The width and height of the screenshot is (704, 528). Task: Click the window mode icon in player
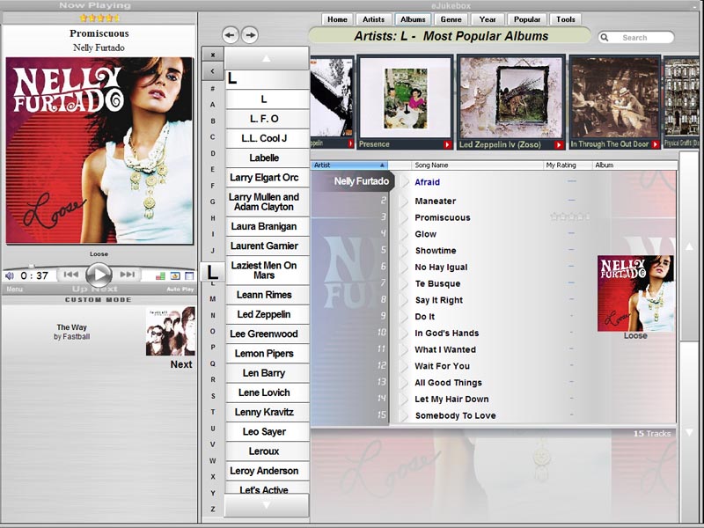188,275
